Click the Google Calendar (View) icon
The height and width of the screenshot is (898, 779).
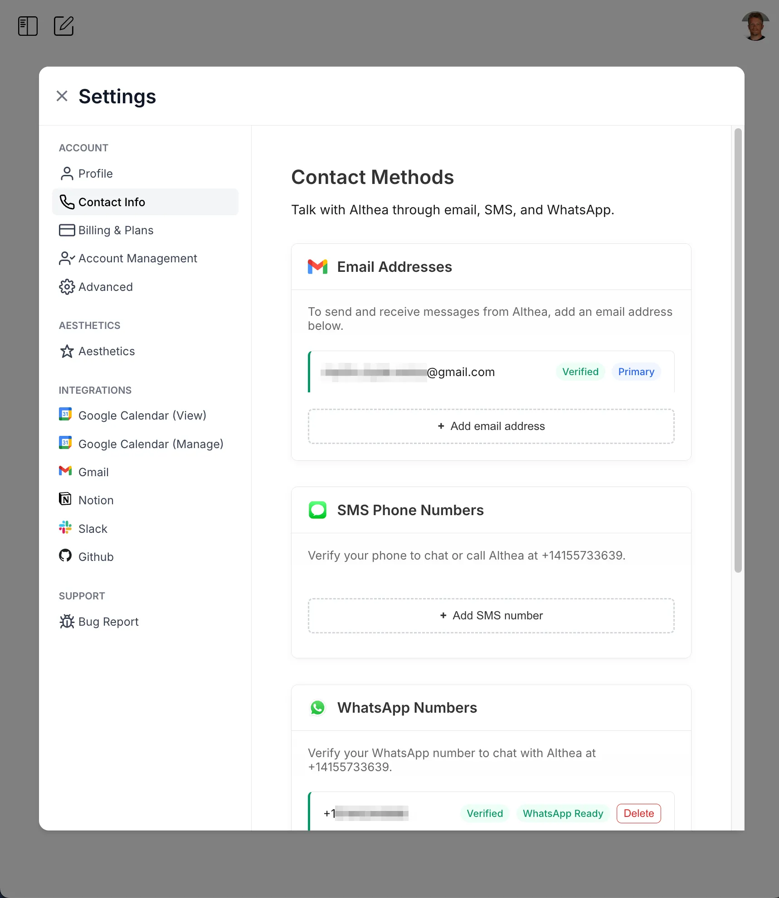coord(65,414)
